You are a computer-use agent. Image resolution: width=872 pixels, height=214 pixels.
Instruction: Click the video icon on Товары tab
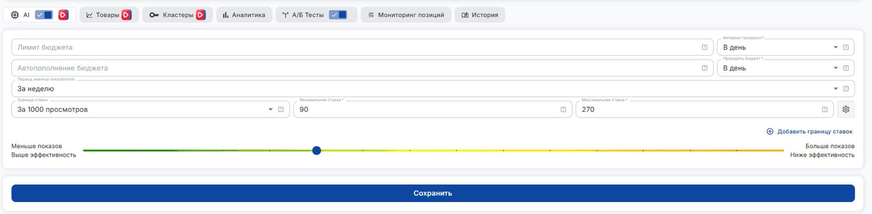[x=127, y=15]
